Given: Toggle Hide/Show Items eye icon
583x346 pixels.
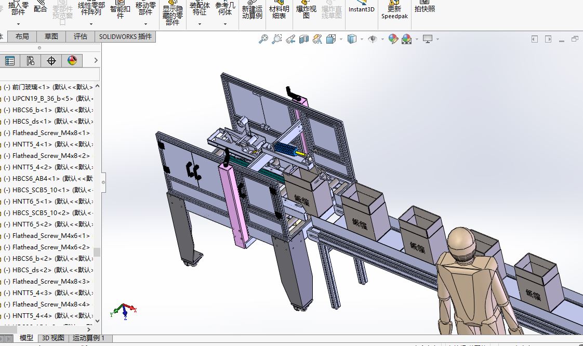Looking at the screenshot, I should point(372,39).
